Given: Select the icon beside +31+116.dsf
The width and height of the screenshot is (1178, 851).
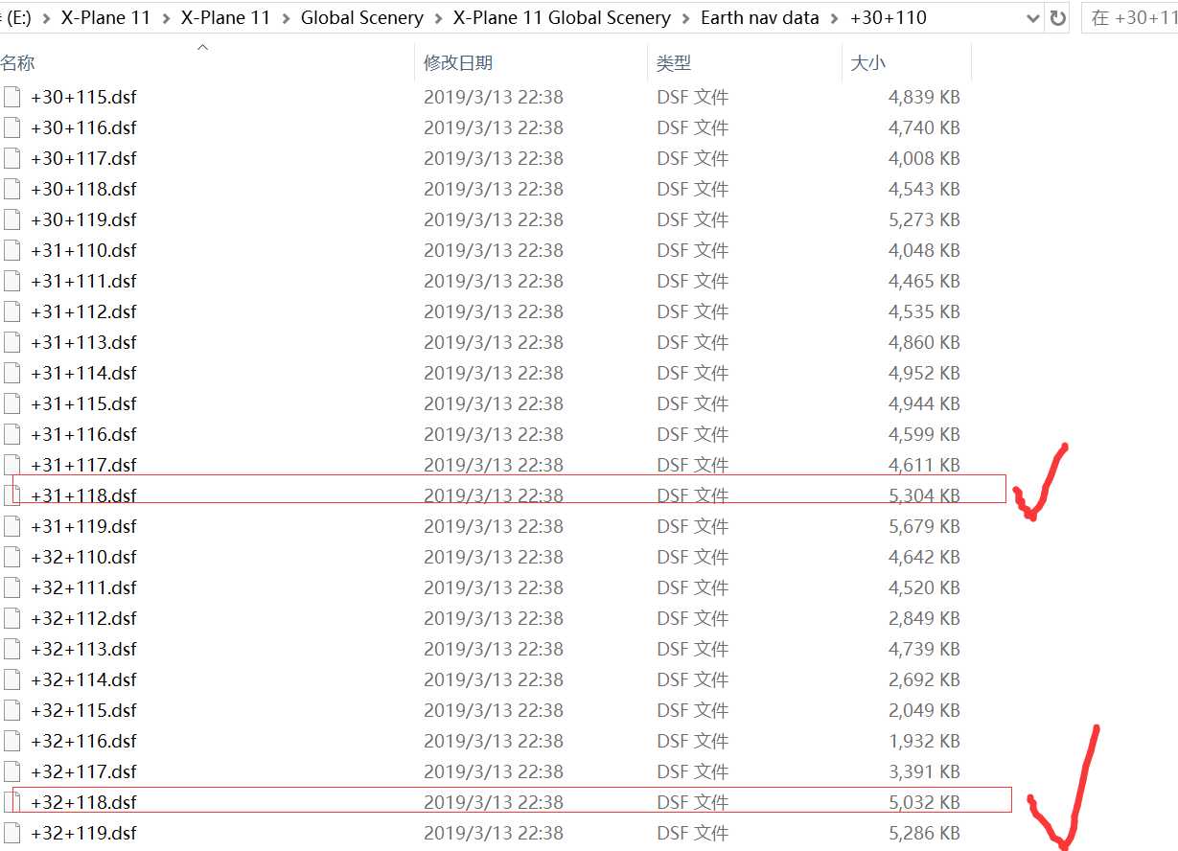Looking at the screenshot, I should coord(12,434).
